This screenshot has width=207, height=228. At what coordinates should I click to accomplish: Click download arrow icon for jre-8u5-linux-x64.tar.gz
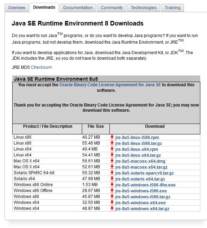click(x=112, y=155)
